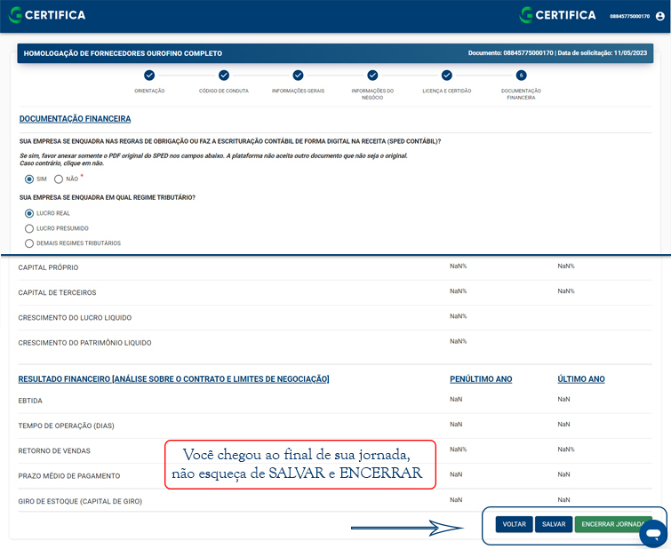Screen dimensions: 671x549
Task: Click the Resultado Financeiro section heading
Action: [173, 379]
